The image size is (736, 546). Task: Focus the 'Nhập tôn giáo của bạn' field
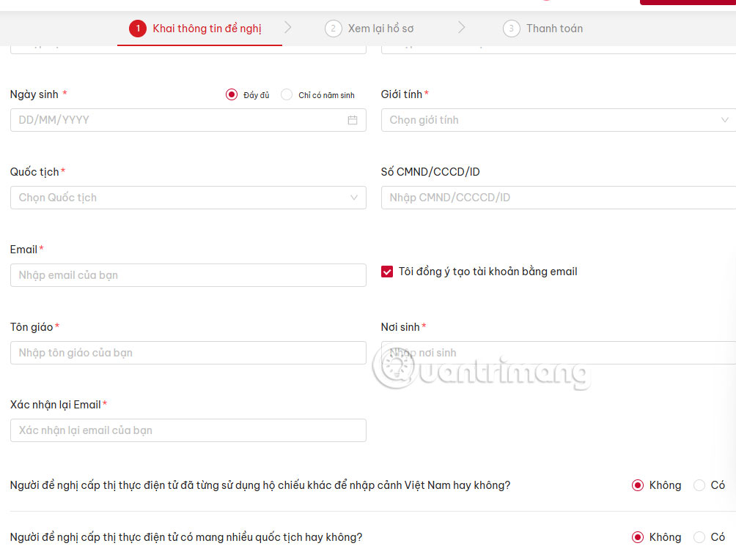188,353
